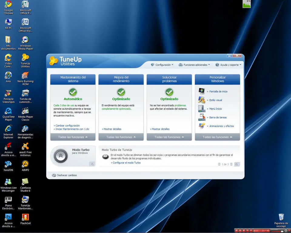This screenshot has width=291, height=233.
Task: Click the green Optimizado checkmark in Mejora del rendimiento
Action: [x=121, y=92]
